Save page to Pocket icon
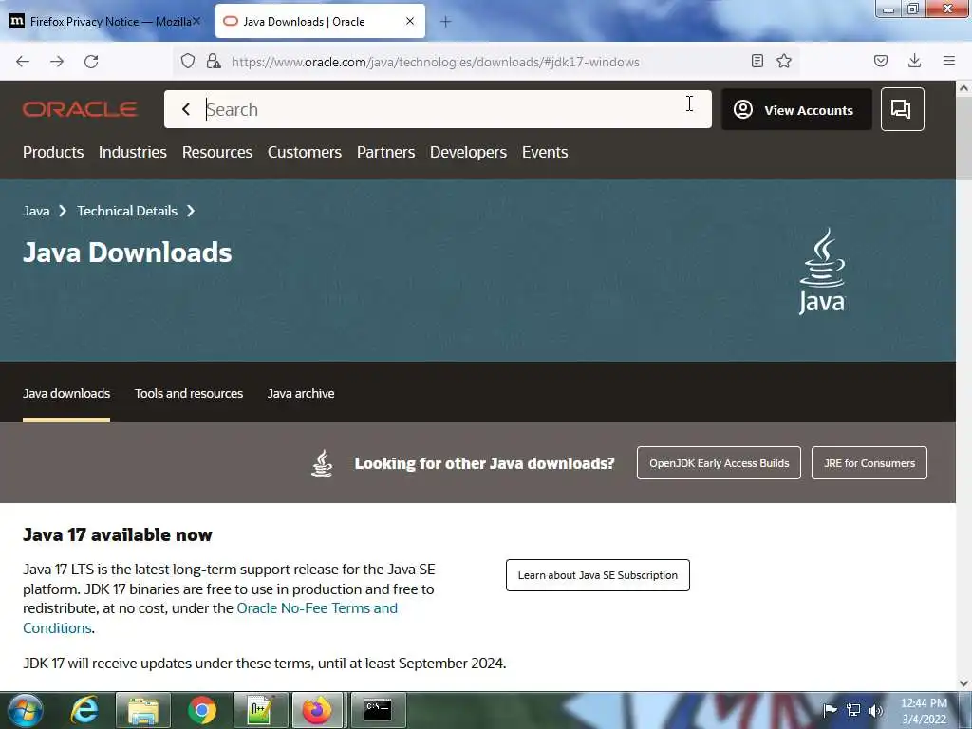972x729 pixels. tap(881, 61)
